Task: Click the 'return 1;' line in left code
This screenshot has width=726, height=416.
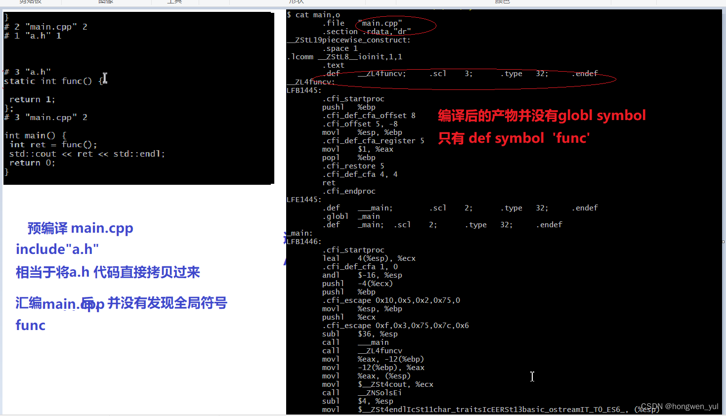Action: (x=32, y=99)
